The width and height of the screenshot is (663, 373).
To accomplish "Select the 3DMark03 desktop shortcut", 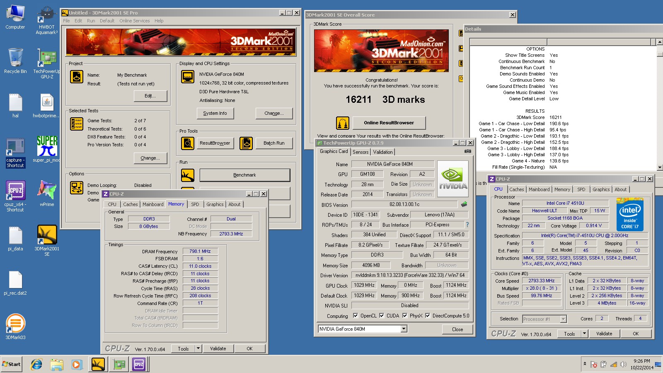I will click(15, 327).
